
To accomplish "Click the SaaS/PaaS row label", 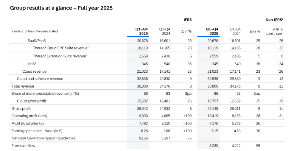I will point(37,41).
